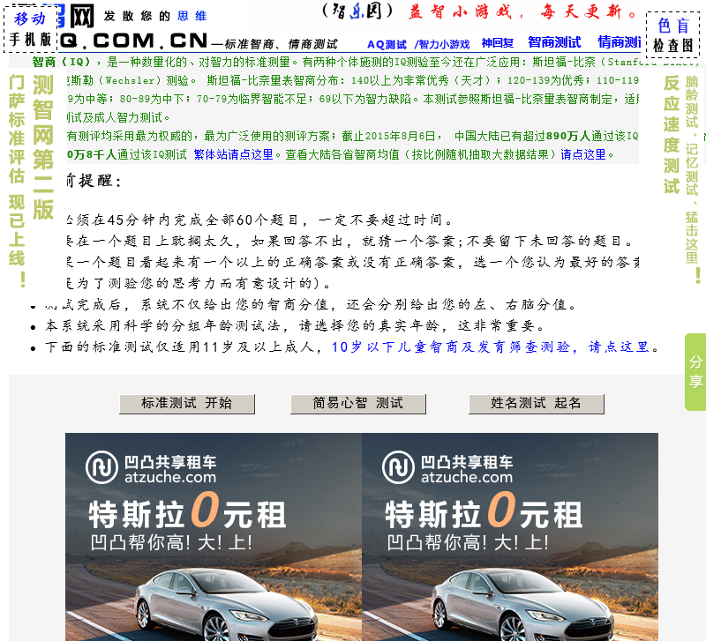This screenshot has height=641, width=706.
Task: Click atzuche logo icon in left ad
Action: (x=101, y=467)
